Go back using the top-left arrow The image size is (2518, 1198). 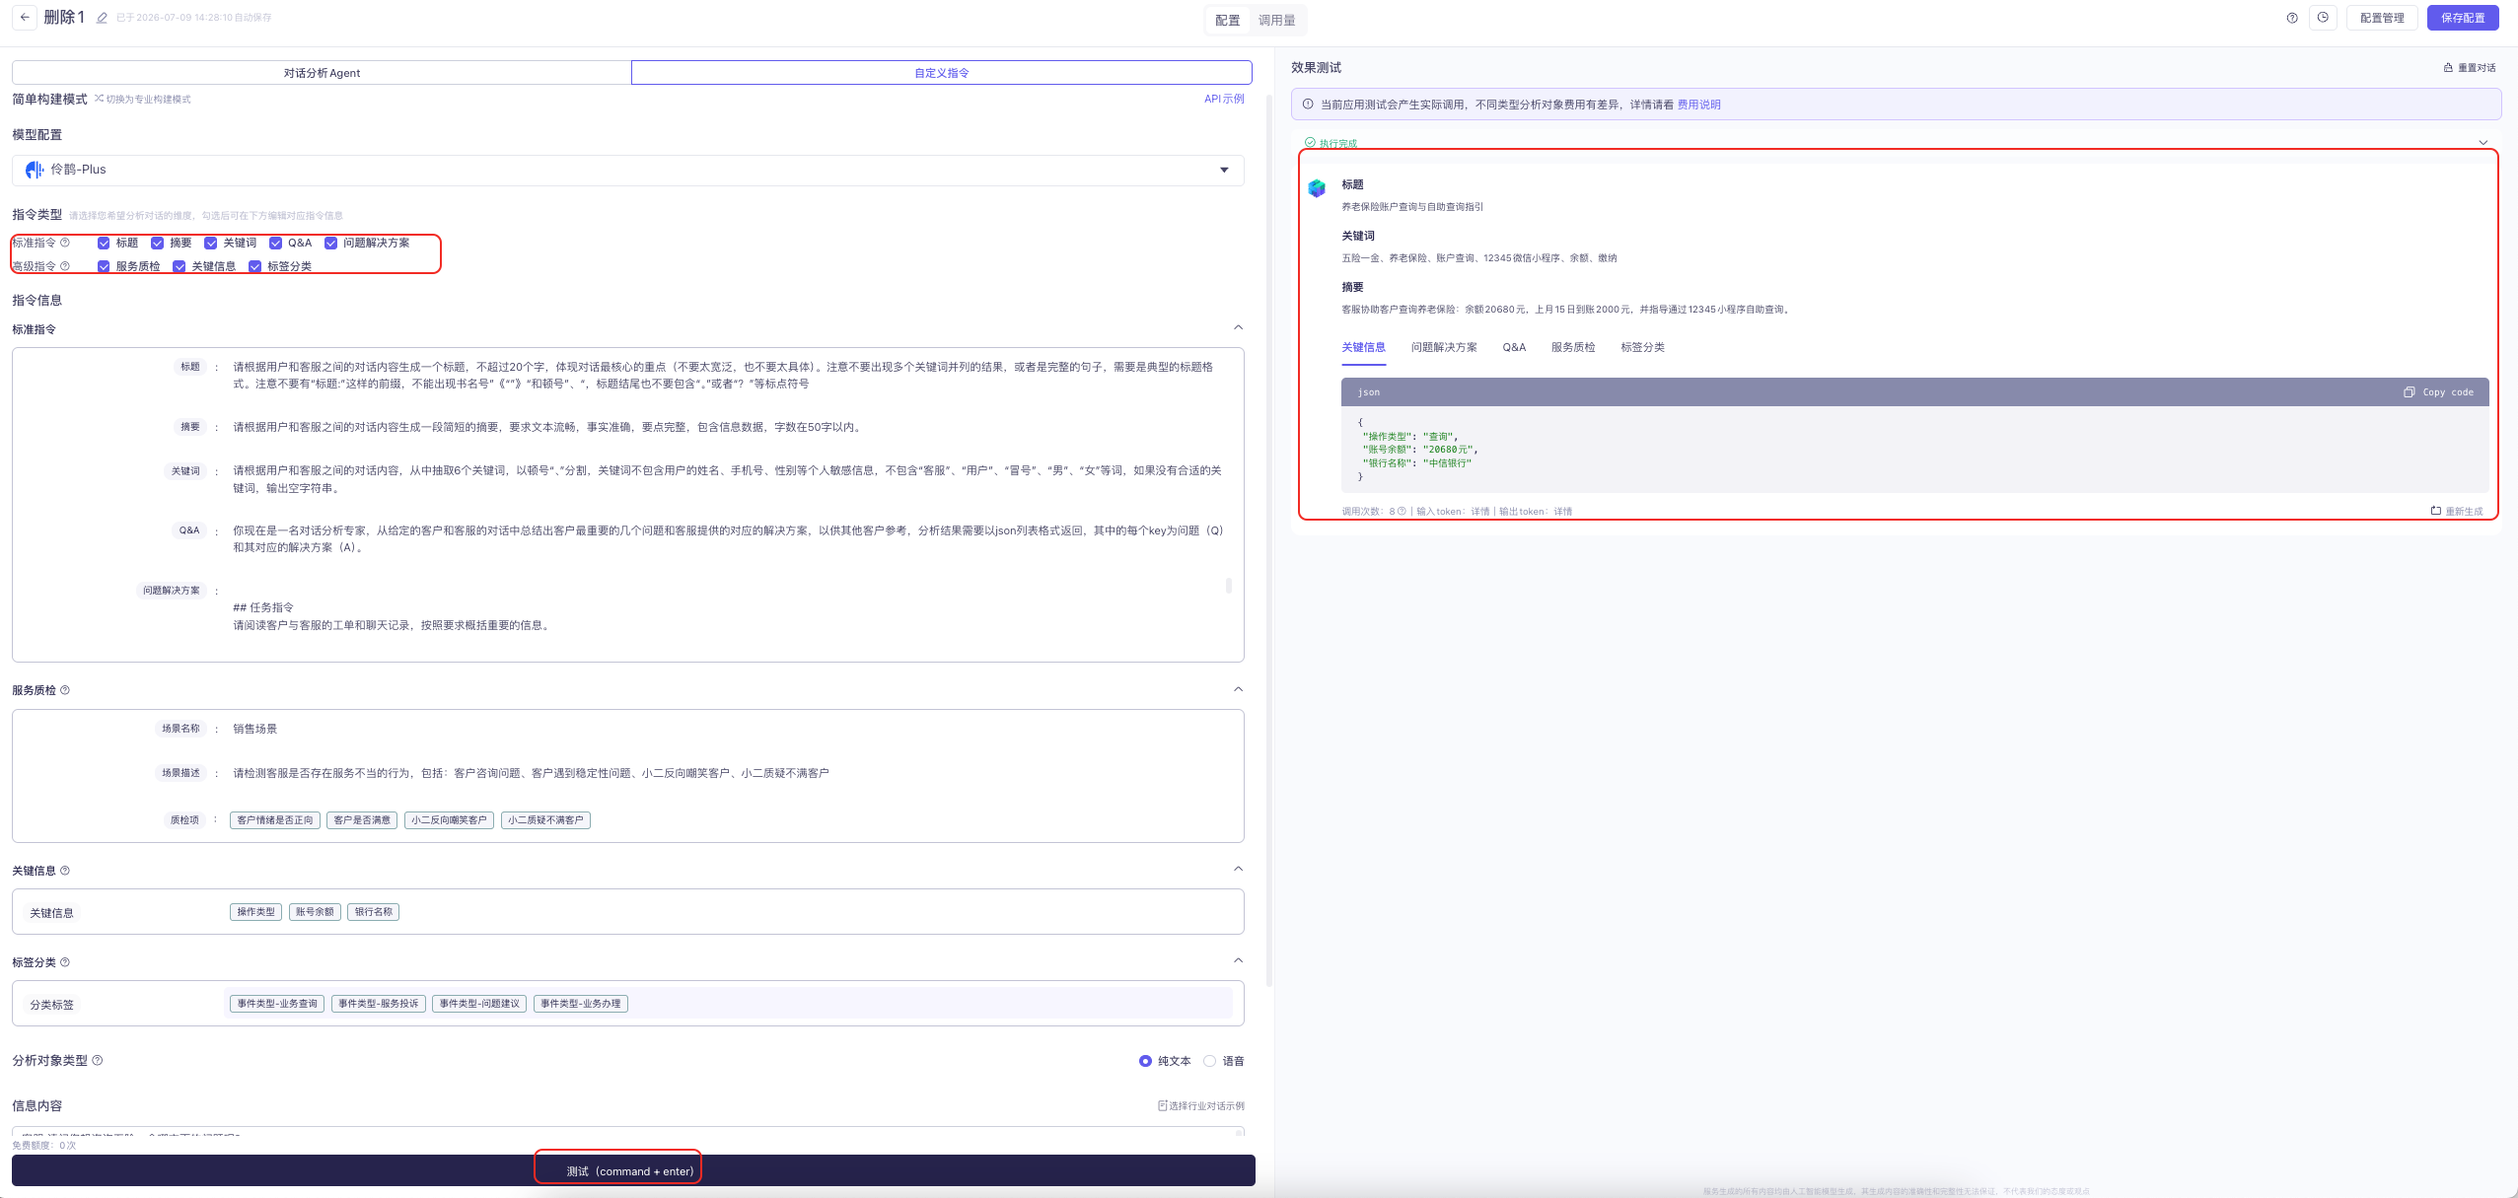point(25,18)
